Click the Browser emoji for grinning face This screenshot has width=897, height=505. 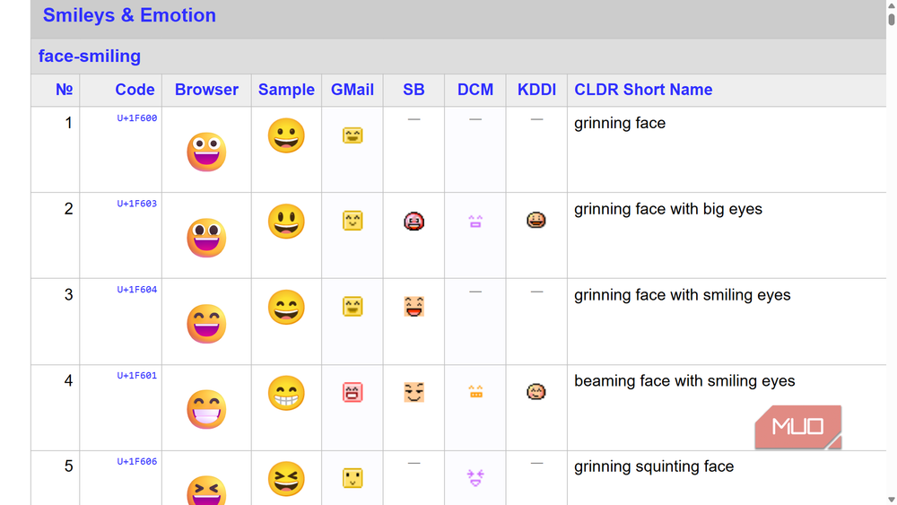[x=206, y=152]
